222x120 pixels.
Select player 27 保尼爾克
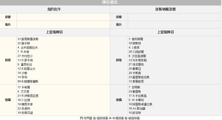(136, 65)
